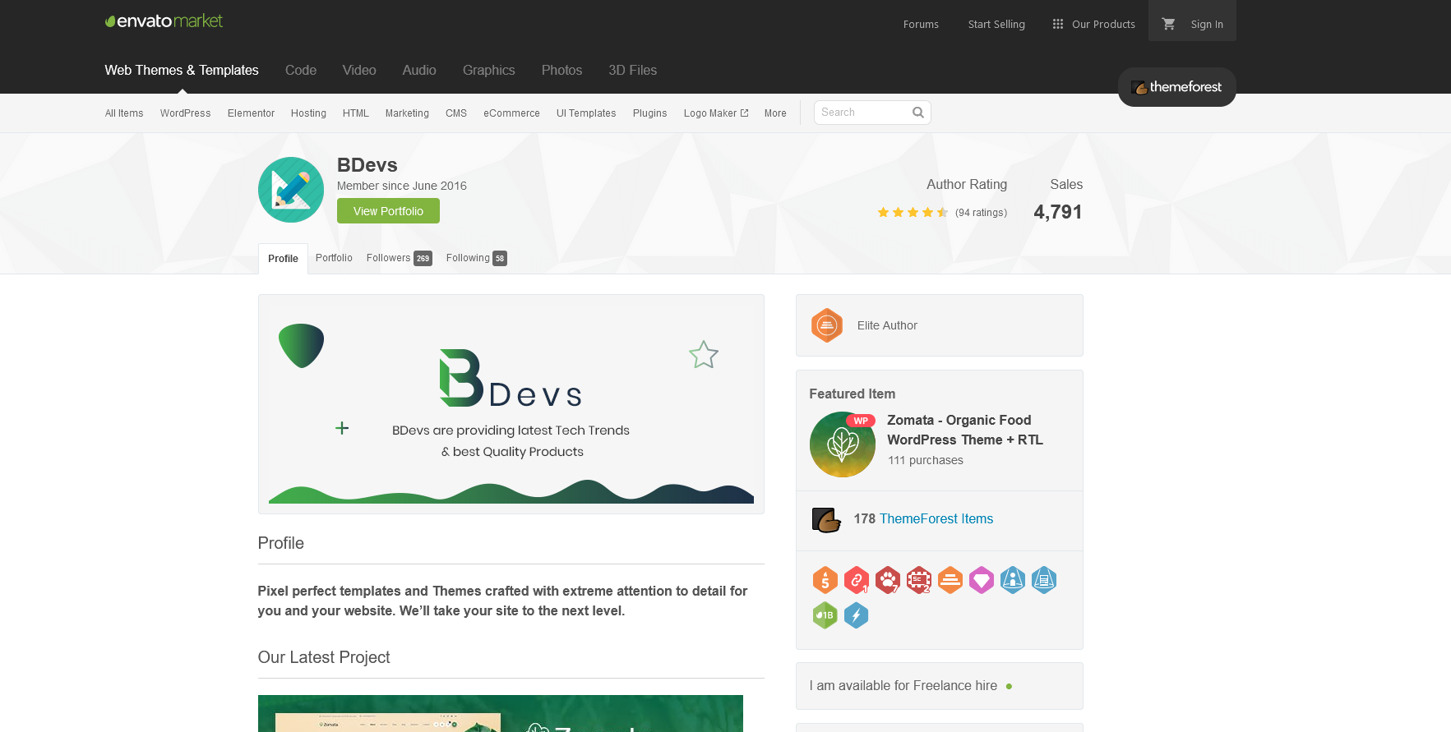Click the Forums link
The width and height of the screenshot is (1451, 732).
point(921,25)
